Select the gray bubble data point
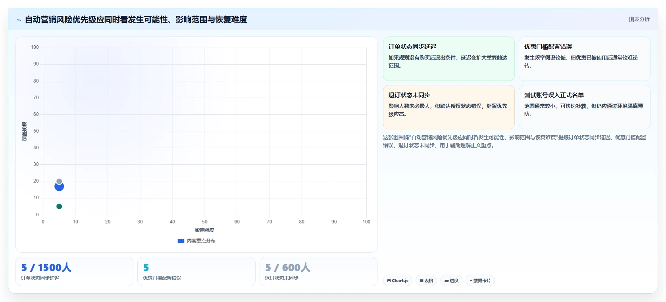The height and width of the screenshot is (302, 666). click(59, 181)
